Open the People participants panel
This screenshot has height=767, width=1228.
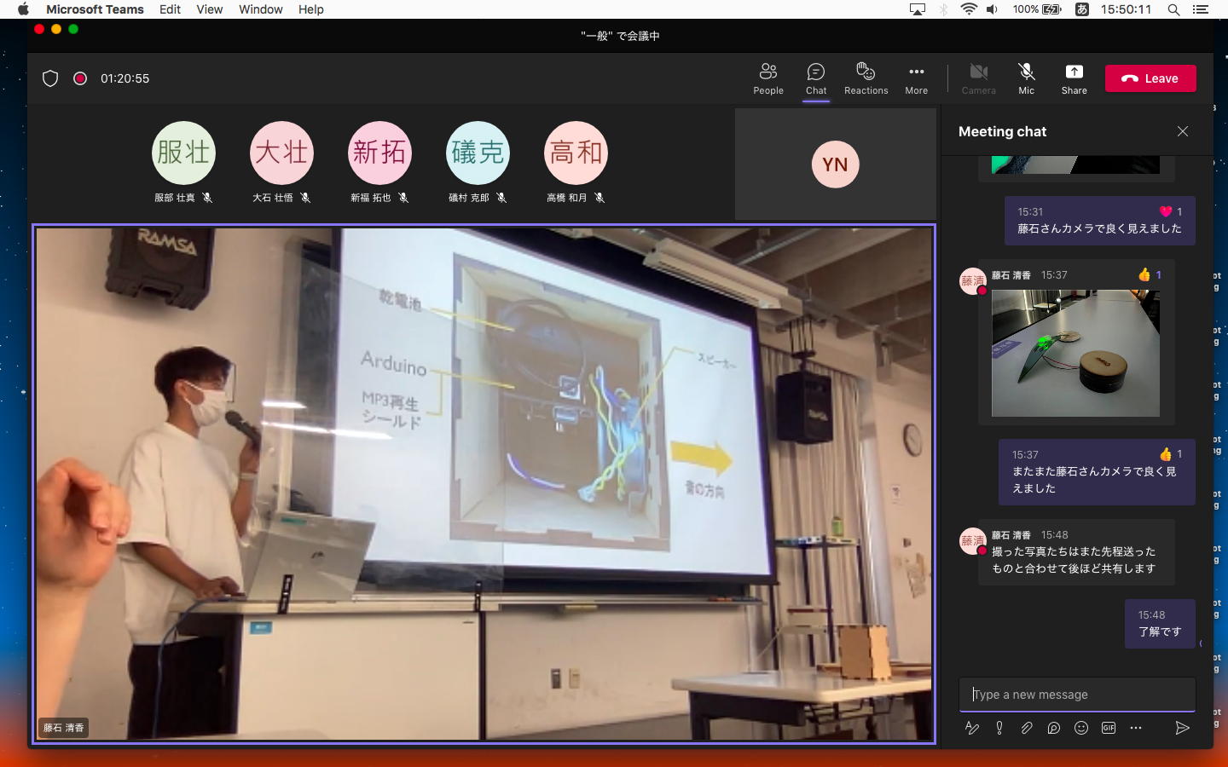click(767, 78)
